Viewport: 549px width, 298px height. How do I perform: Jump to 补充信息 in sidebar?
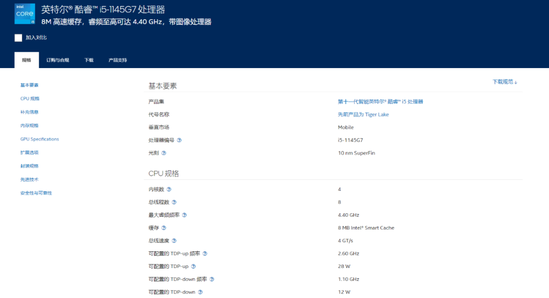pyautogui.click(x=29, y=112)
